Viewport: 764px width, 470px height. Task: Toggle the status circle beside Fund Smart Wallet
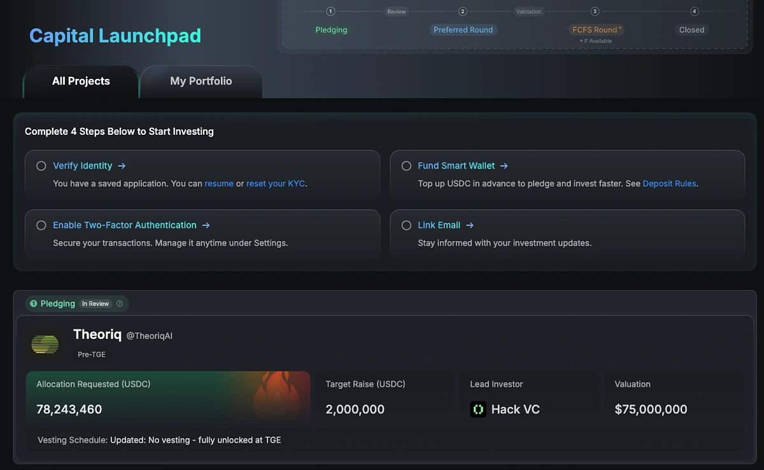(406, 165)
